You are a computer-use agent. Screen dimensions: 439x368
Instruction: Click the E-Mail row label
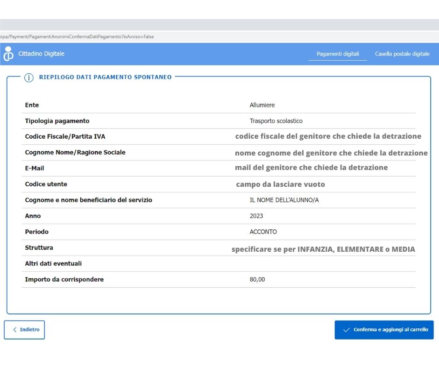tap(35, 168)
